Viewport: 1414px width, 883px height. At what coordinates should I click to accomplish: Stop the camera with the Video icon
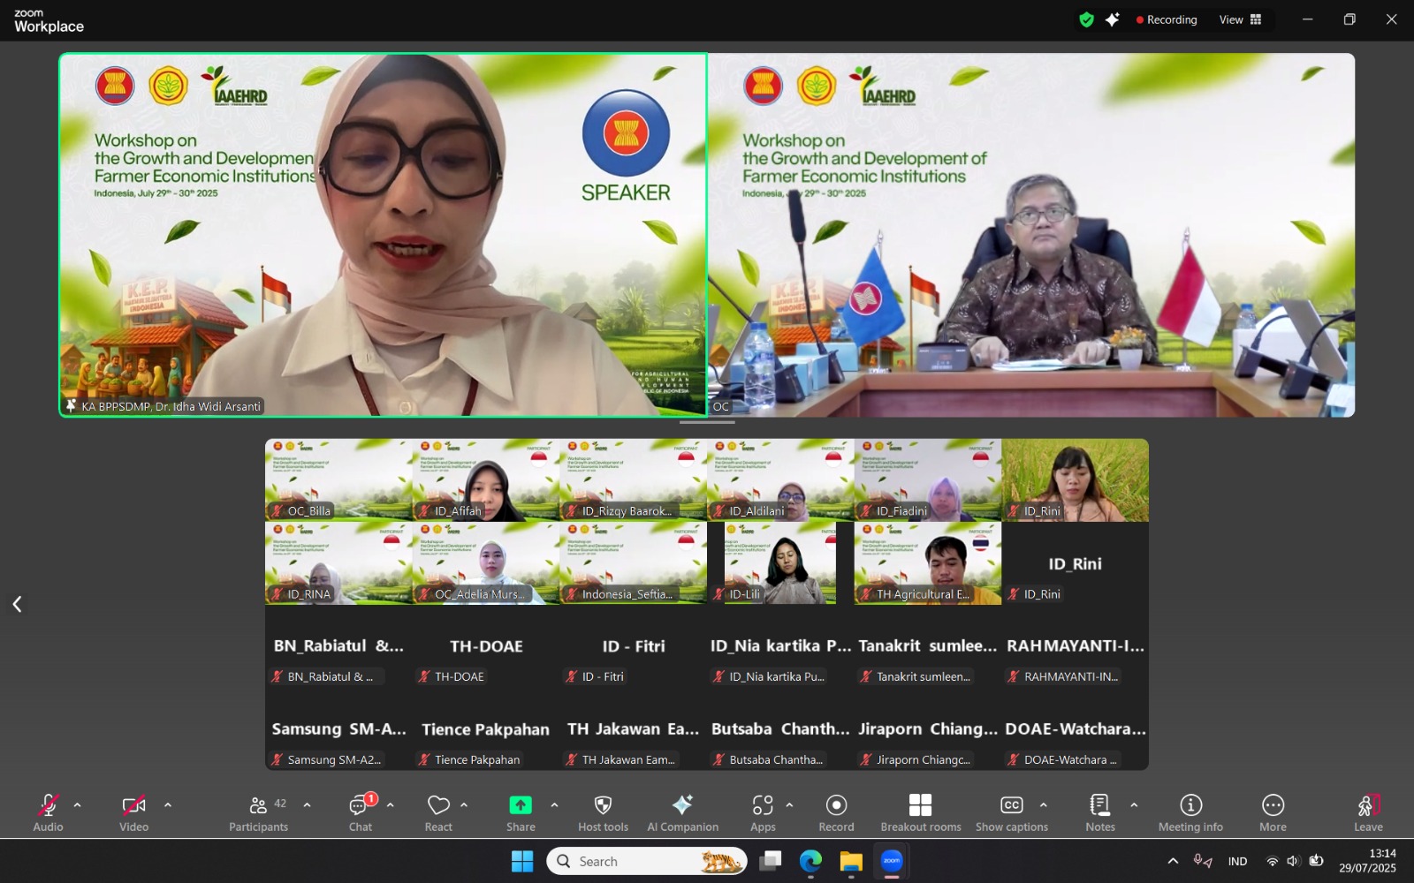coord(133,805)
